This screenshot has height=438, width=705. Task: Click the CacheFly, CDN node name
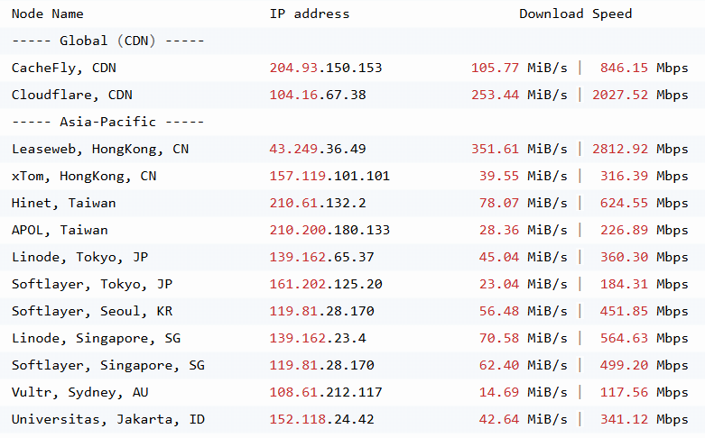64,68
